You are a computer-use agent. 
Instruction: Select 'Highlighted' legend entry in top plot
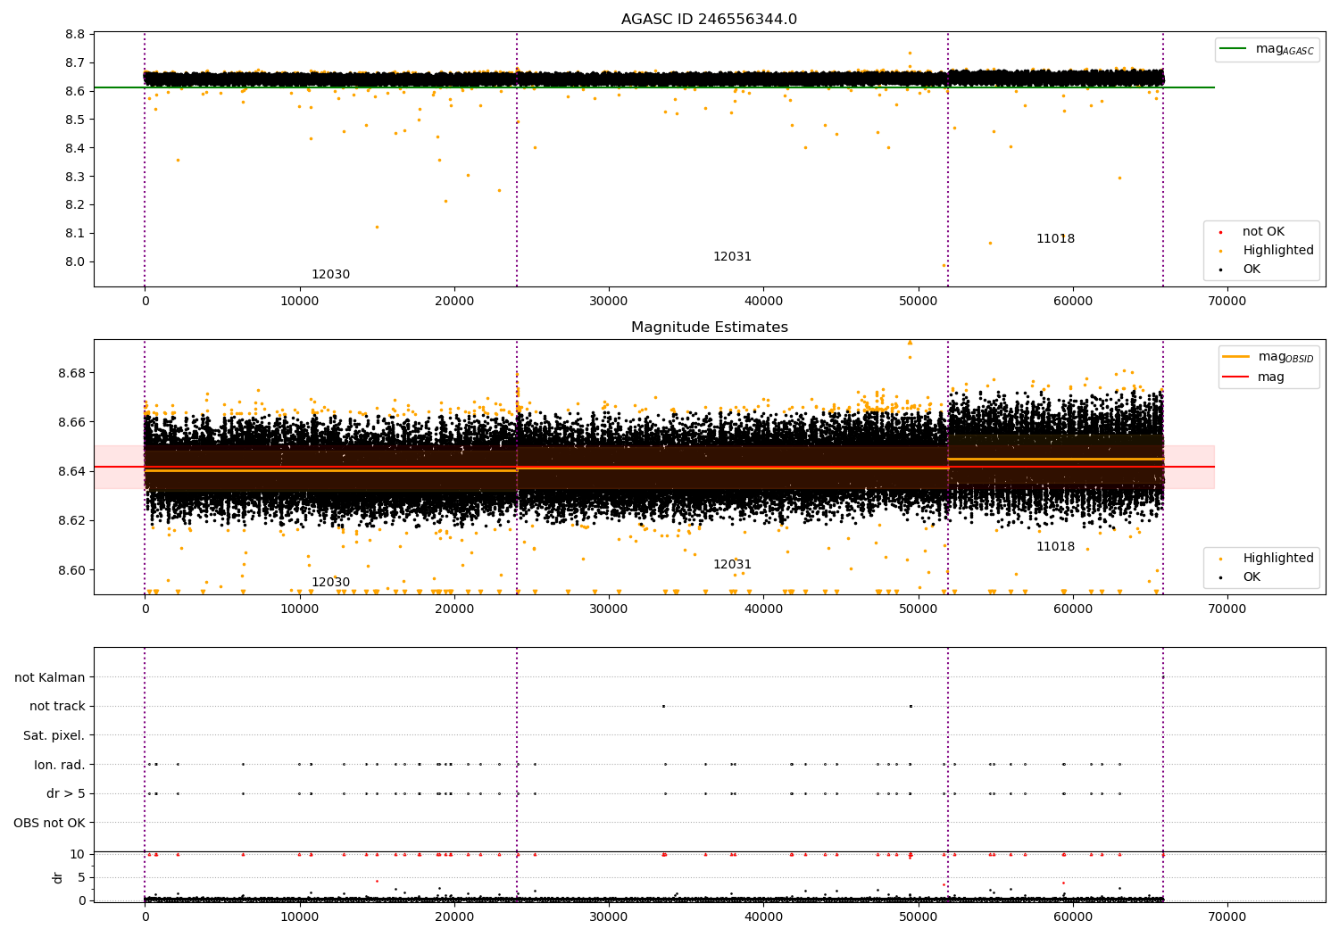[1278, 251]
